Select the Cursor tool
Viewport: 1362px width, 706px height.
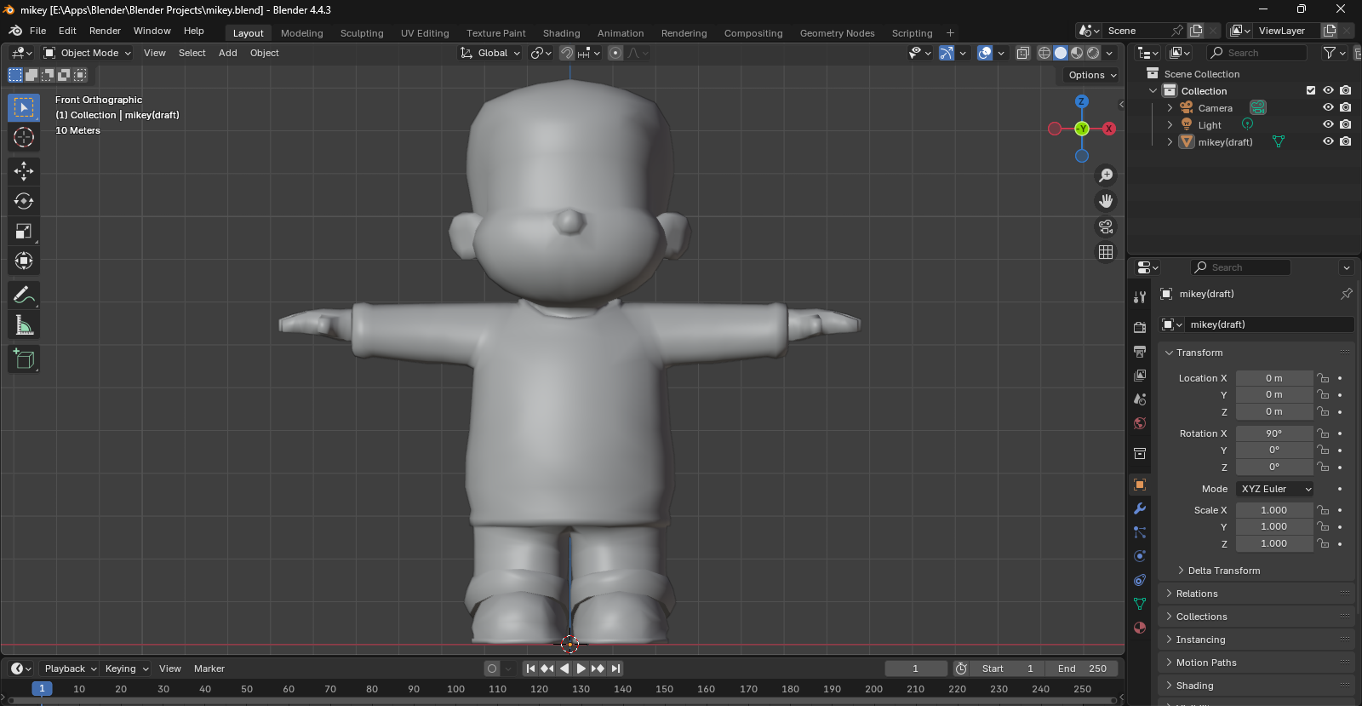click(24, 137)
